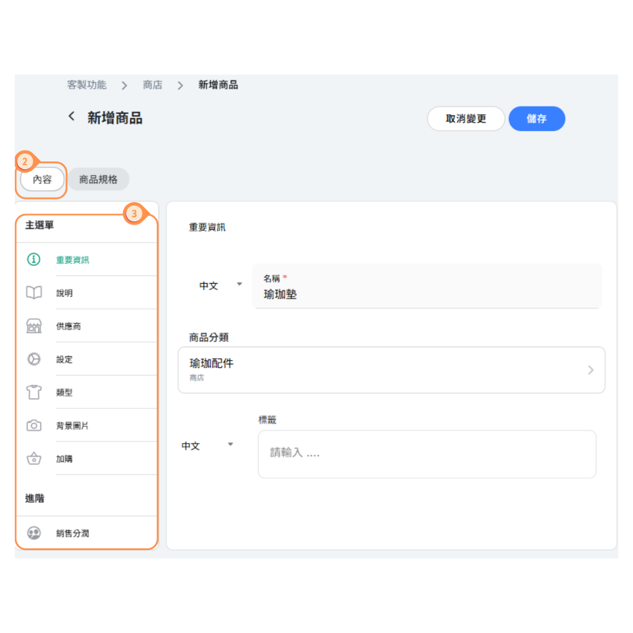This screenshot has height=633, width=633.
Task: Click the open book icon for 說明
Action: click(x=34, y=293)
